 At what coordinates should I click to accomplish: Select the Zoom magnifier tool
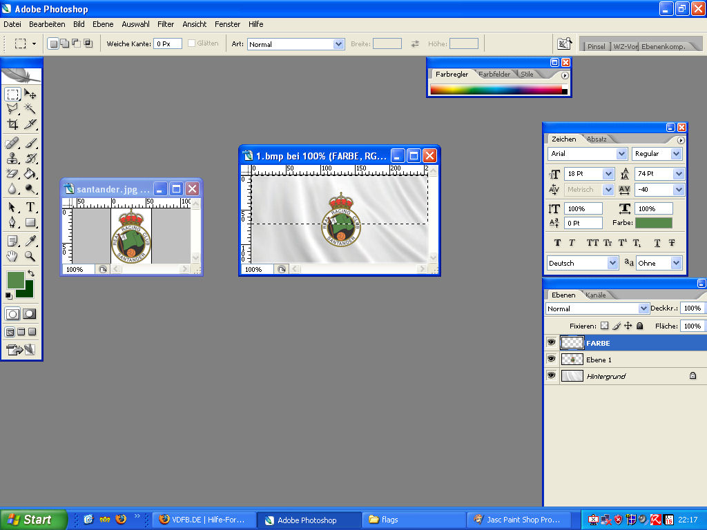tap(30, 256)
